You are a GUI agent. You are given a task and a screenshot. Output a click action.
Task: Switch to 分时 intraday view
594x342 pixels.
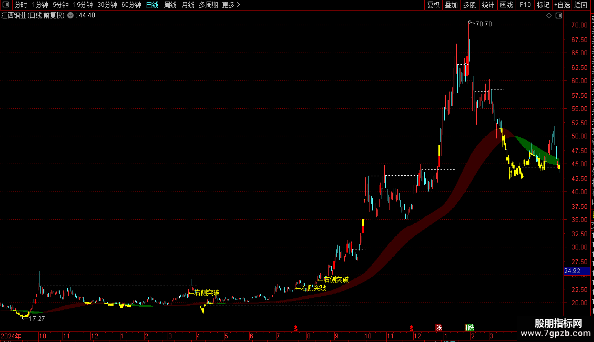click(x=21, y=5)
